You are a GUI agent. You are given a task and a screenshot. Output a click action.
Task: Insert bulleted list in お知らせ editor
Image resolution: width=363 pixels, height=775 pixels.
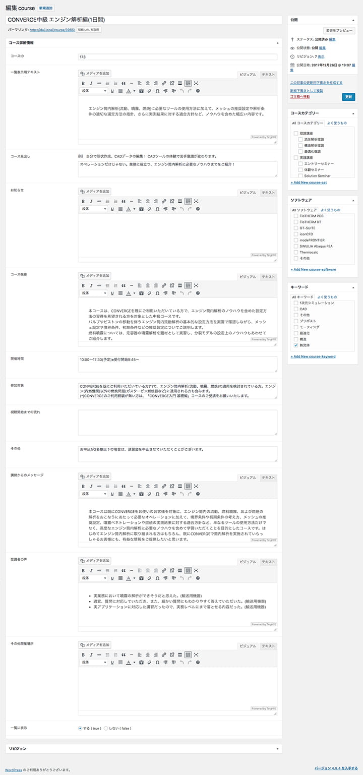tap(107, 201)
